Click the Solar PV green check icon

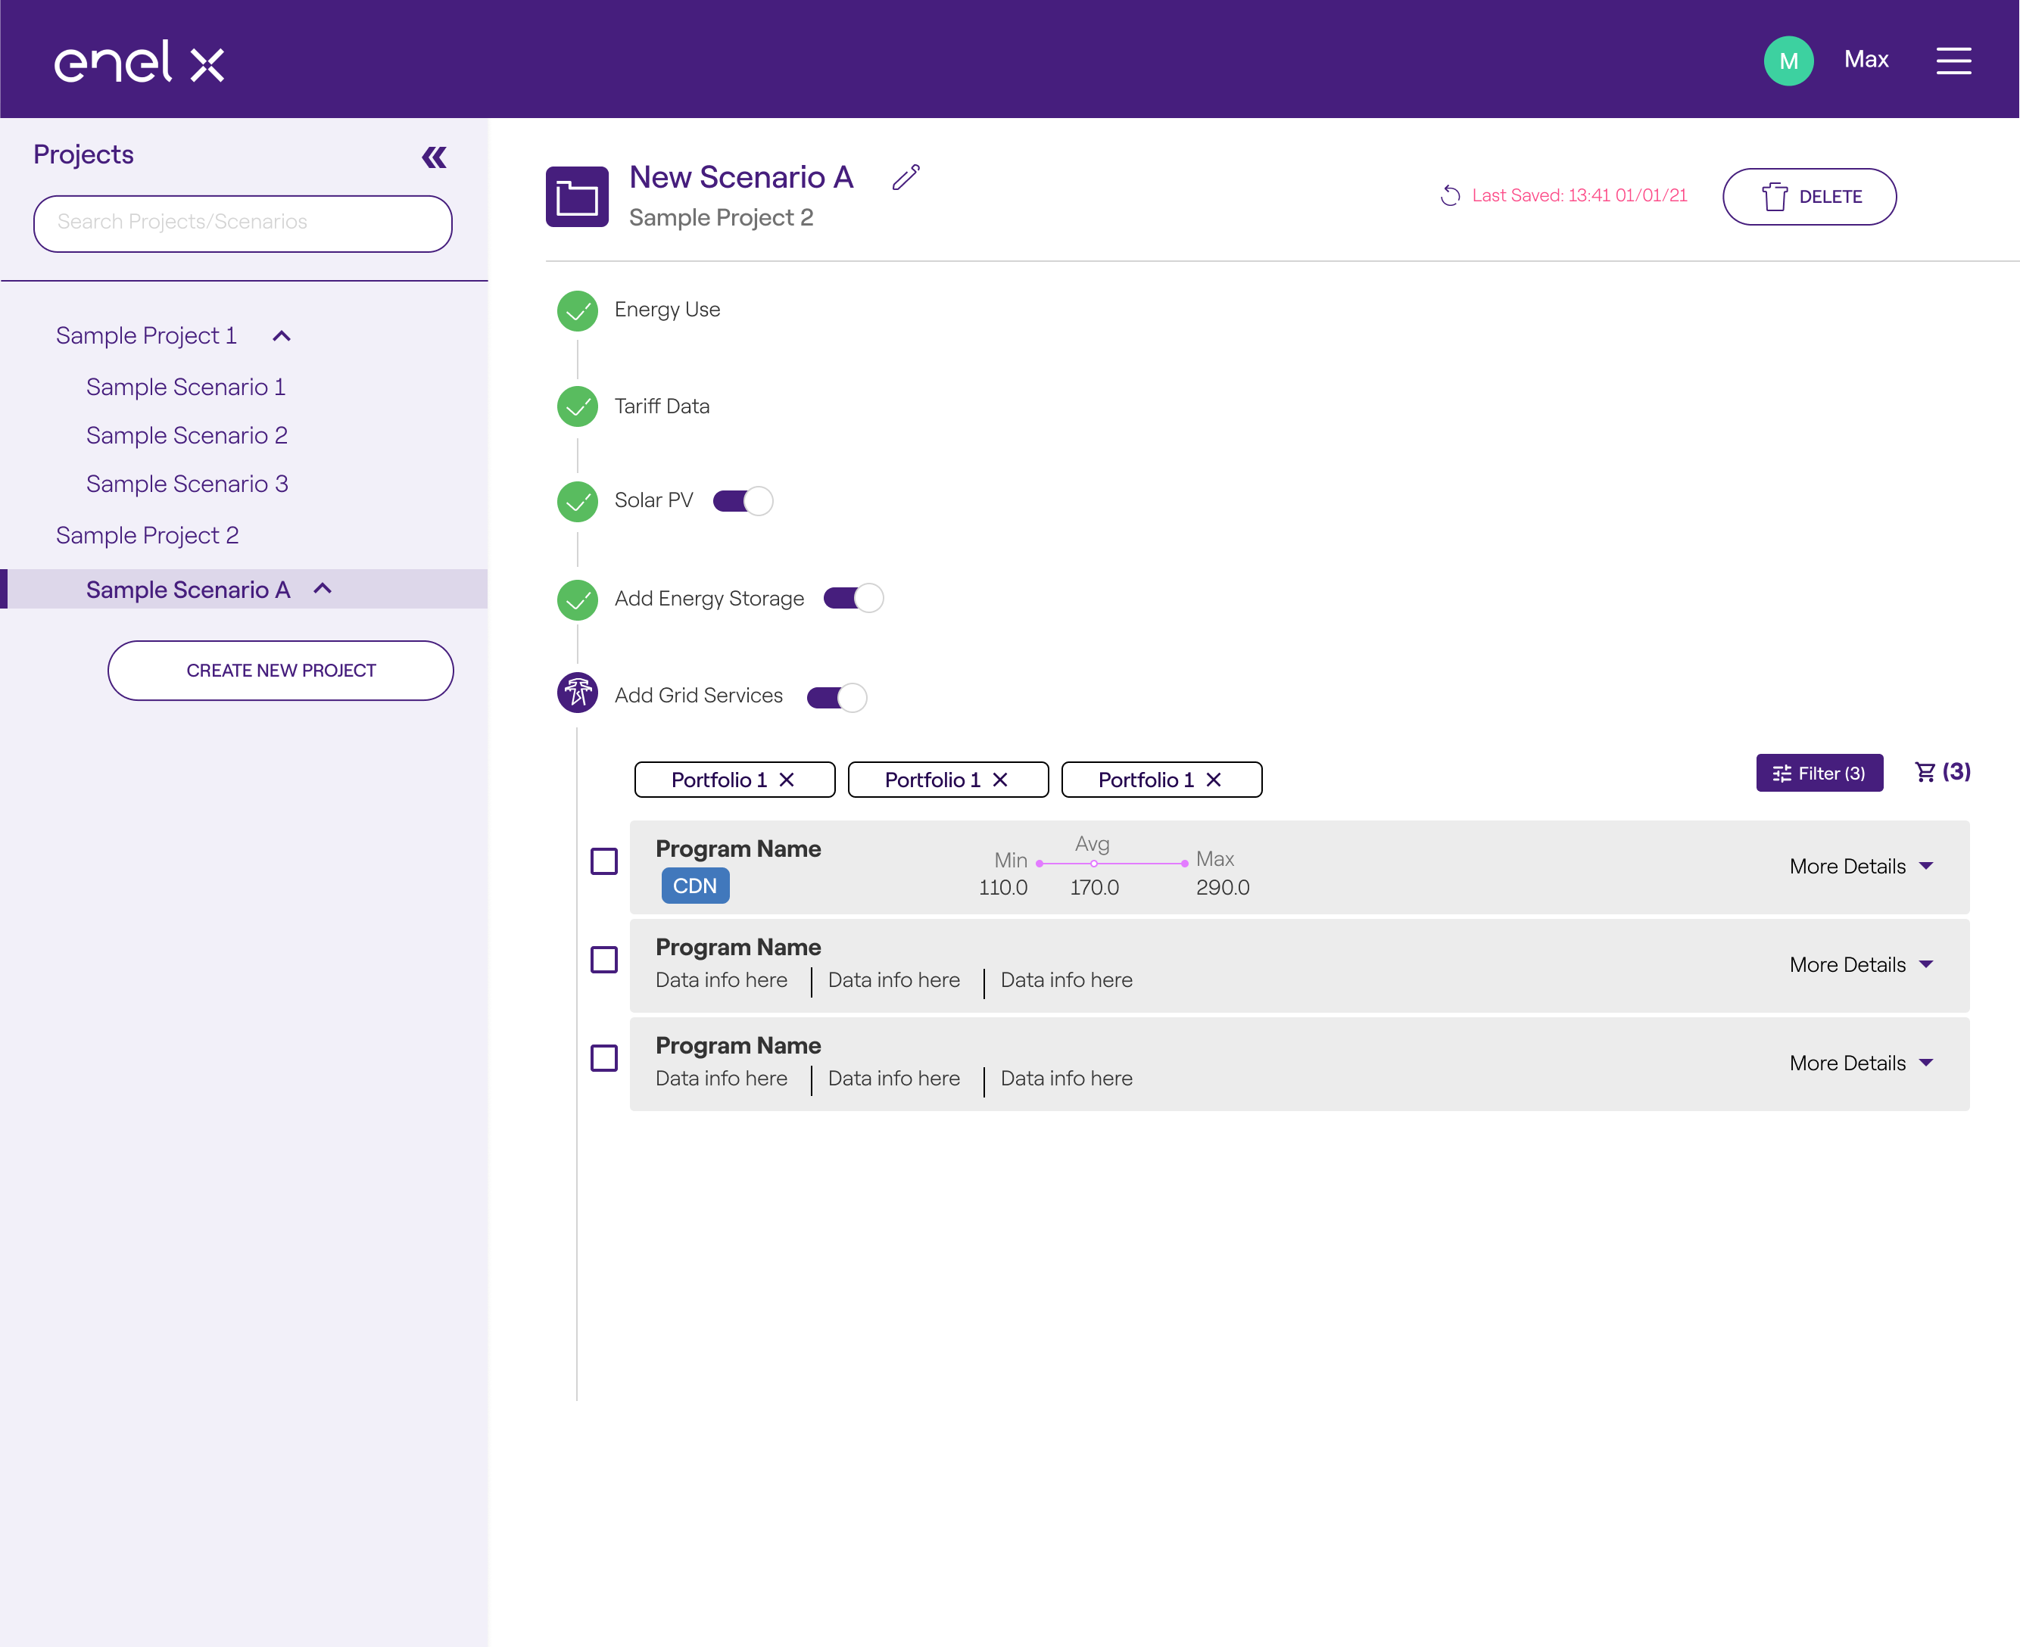coord(578,501)
